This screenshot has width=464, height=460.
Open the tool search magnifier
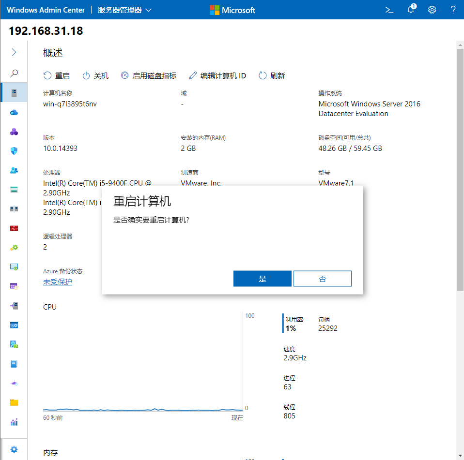click(14, 73)
